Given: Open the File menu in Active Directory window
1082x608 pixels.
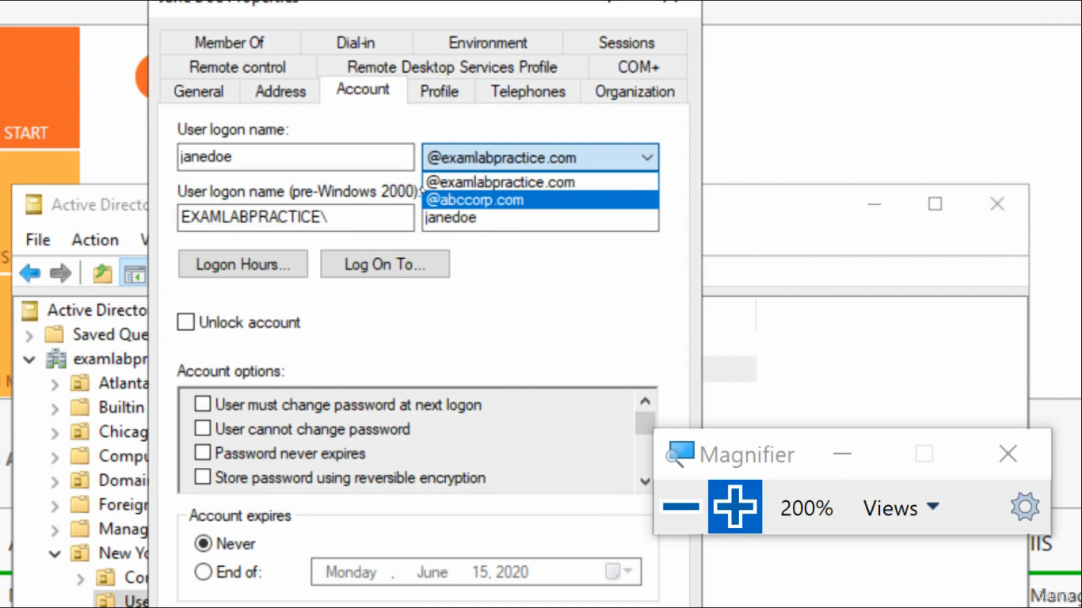Looking at the screenshot, I should pyautogui.click(x=38, y=240).
